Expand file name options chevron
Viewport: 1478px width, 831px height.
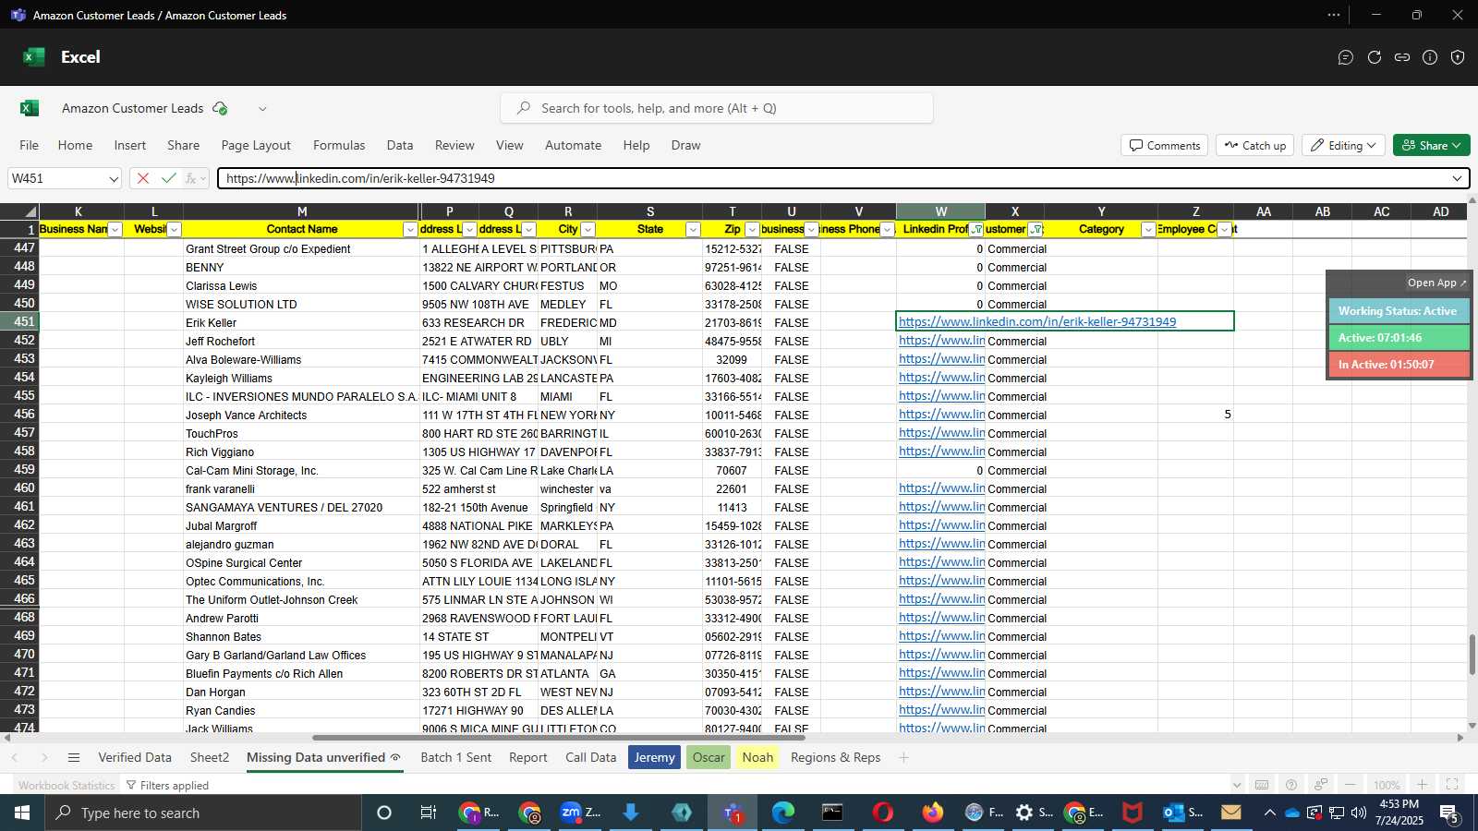pyautogui.click(x=262, y=108)
